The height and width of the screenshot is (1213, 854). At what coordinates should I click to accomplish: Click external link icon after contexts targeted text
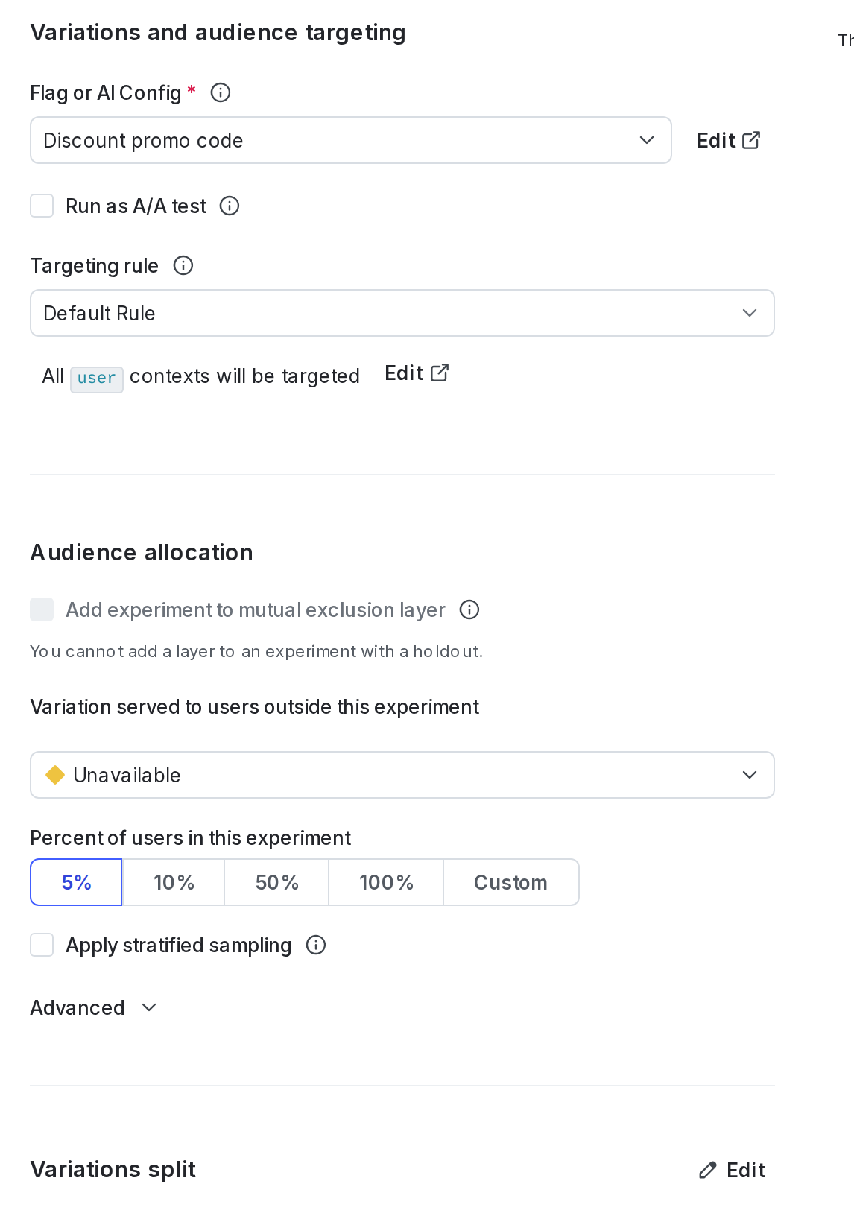pyautogui.click(x=440, y=373)
